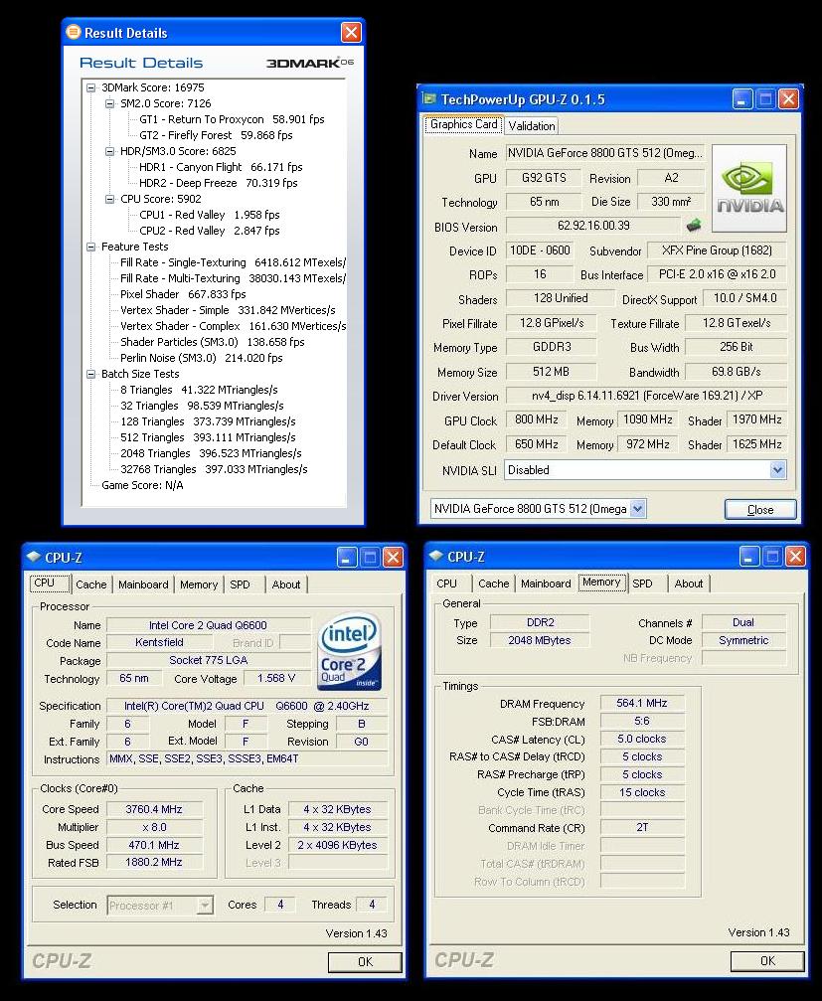Minimize the GPU-Z window

point(742,99)
